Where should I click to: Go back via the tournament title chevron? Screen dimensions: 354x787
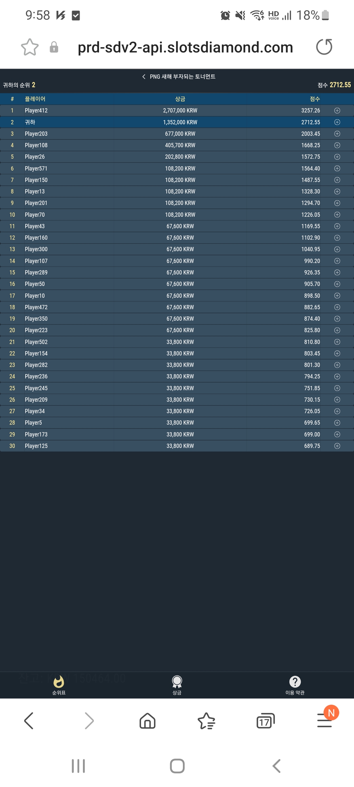coord(144,77)
